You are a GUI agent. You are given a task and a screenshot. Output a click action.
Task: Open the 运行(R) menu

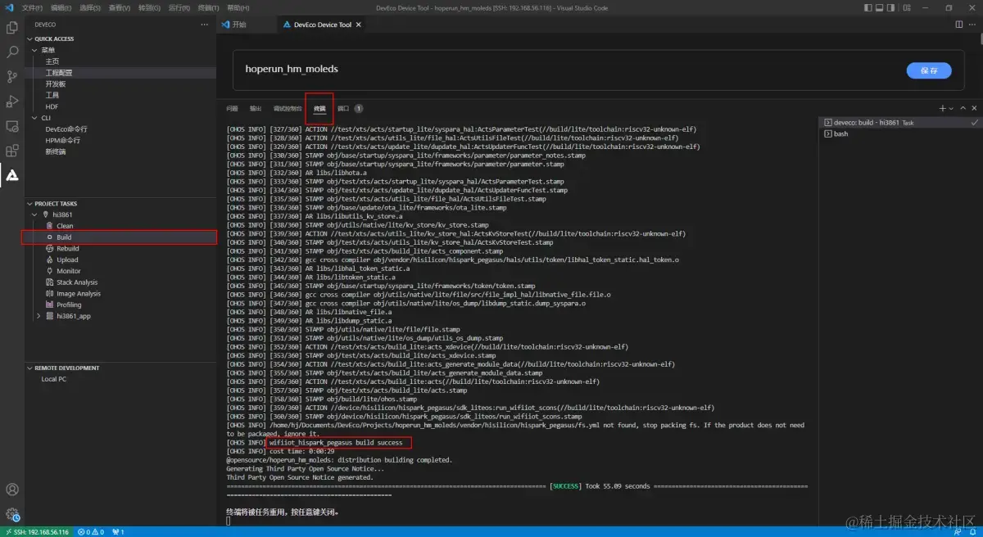(x=179, y=7)
